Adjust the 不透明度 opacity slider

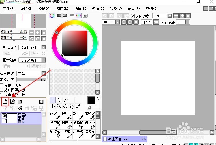(x=31, y=80)
